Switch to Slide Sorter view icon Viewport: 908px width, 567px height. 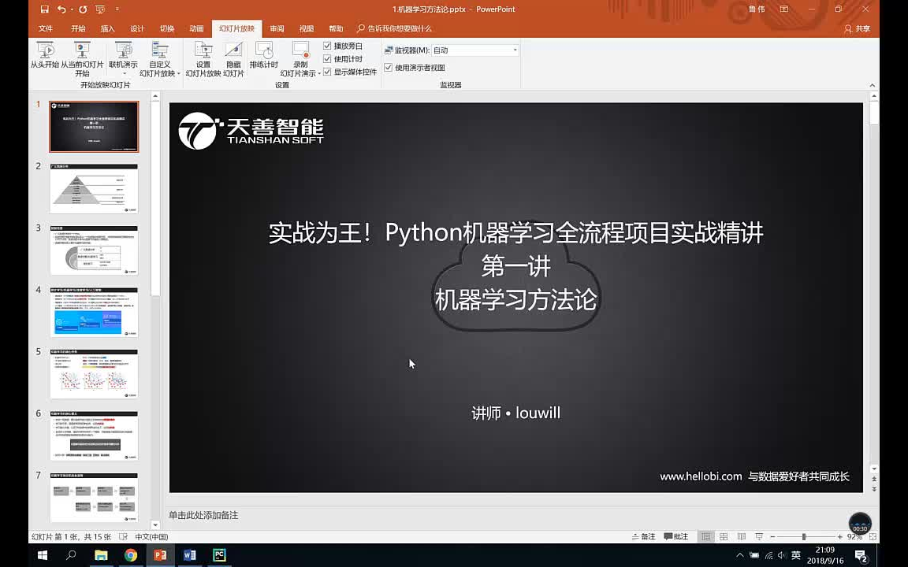(723, 536)
